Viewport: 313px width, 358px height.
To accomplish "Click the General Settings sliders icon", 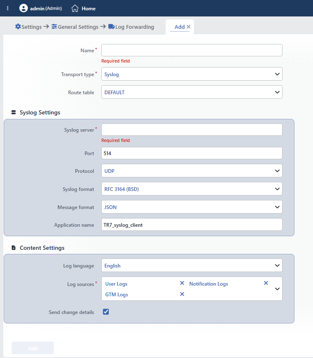I will 54,26.
